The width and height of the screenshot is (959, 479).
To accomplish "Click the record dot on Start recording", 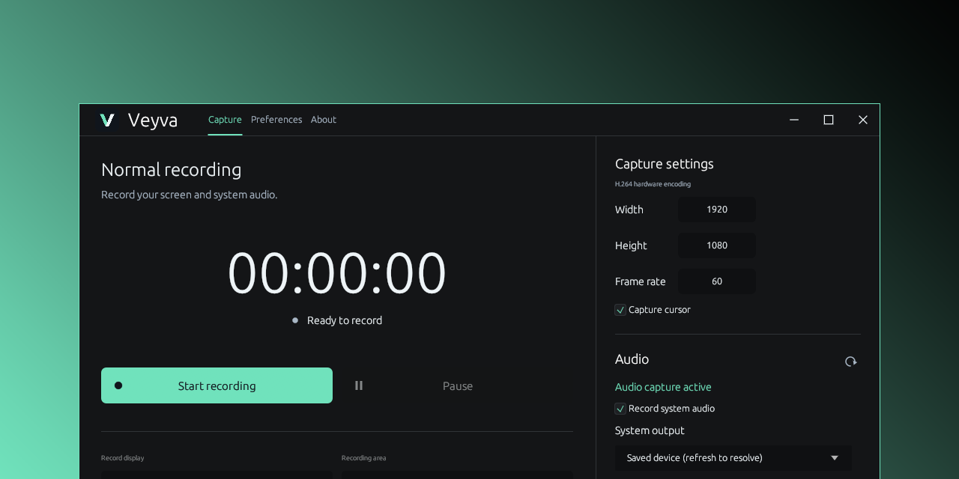I will tap(118, 385).
